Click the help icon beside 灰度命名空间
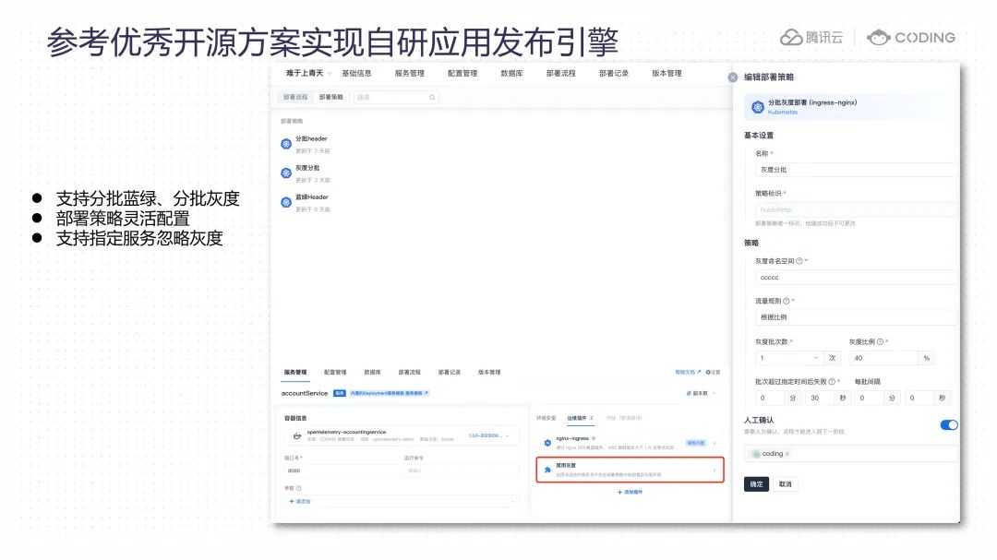 tap(799, 261)
